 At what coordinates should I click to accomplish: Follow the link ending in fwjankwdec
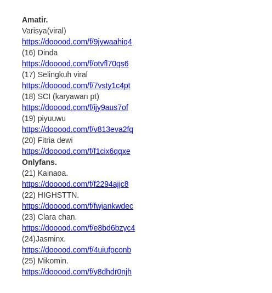click(78, 206)
